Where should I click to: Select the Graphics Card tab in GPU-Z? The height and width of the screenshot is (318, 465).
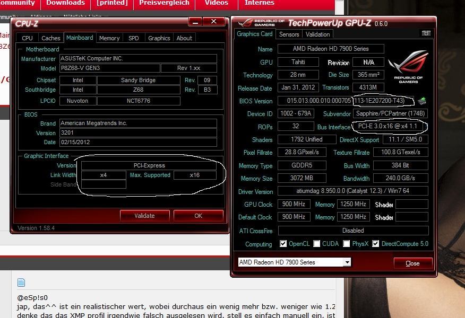pos(255,34)
